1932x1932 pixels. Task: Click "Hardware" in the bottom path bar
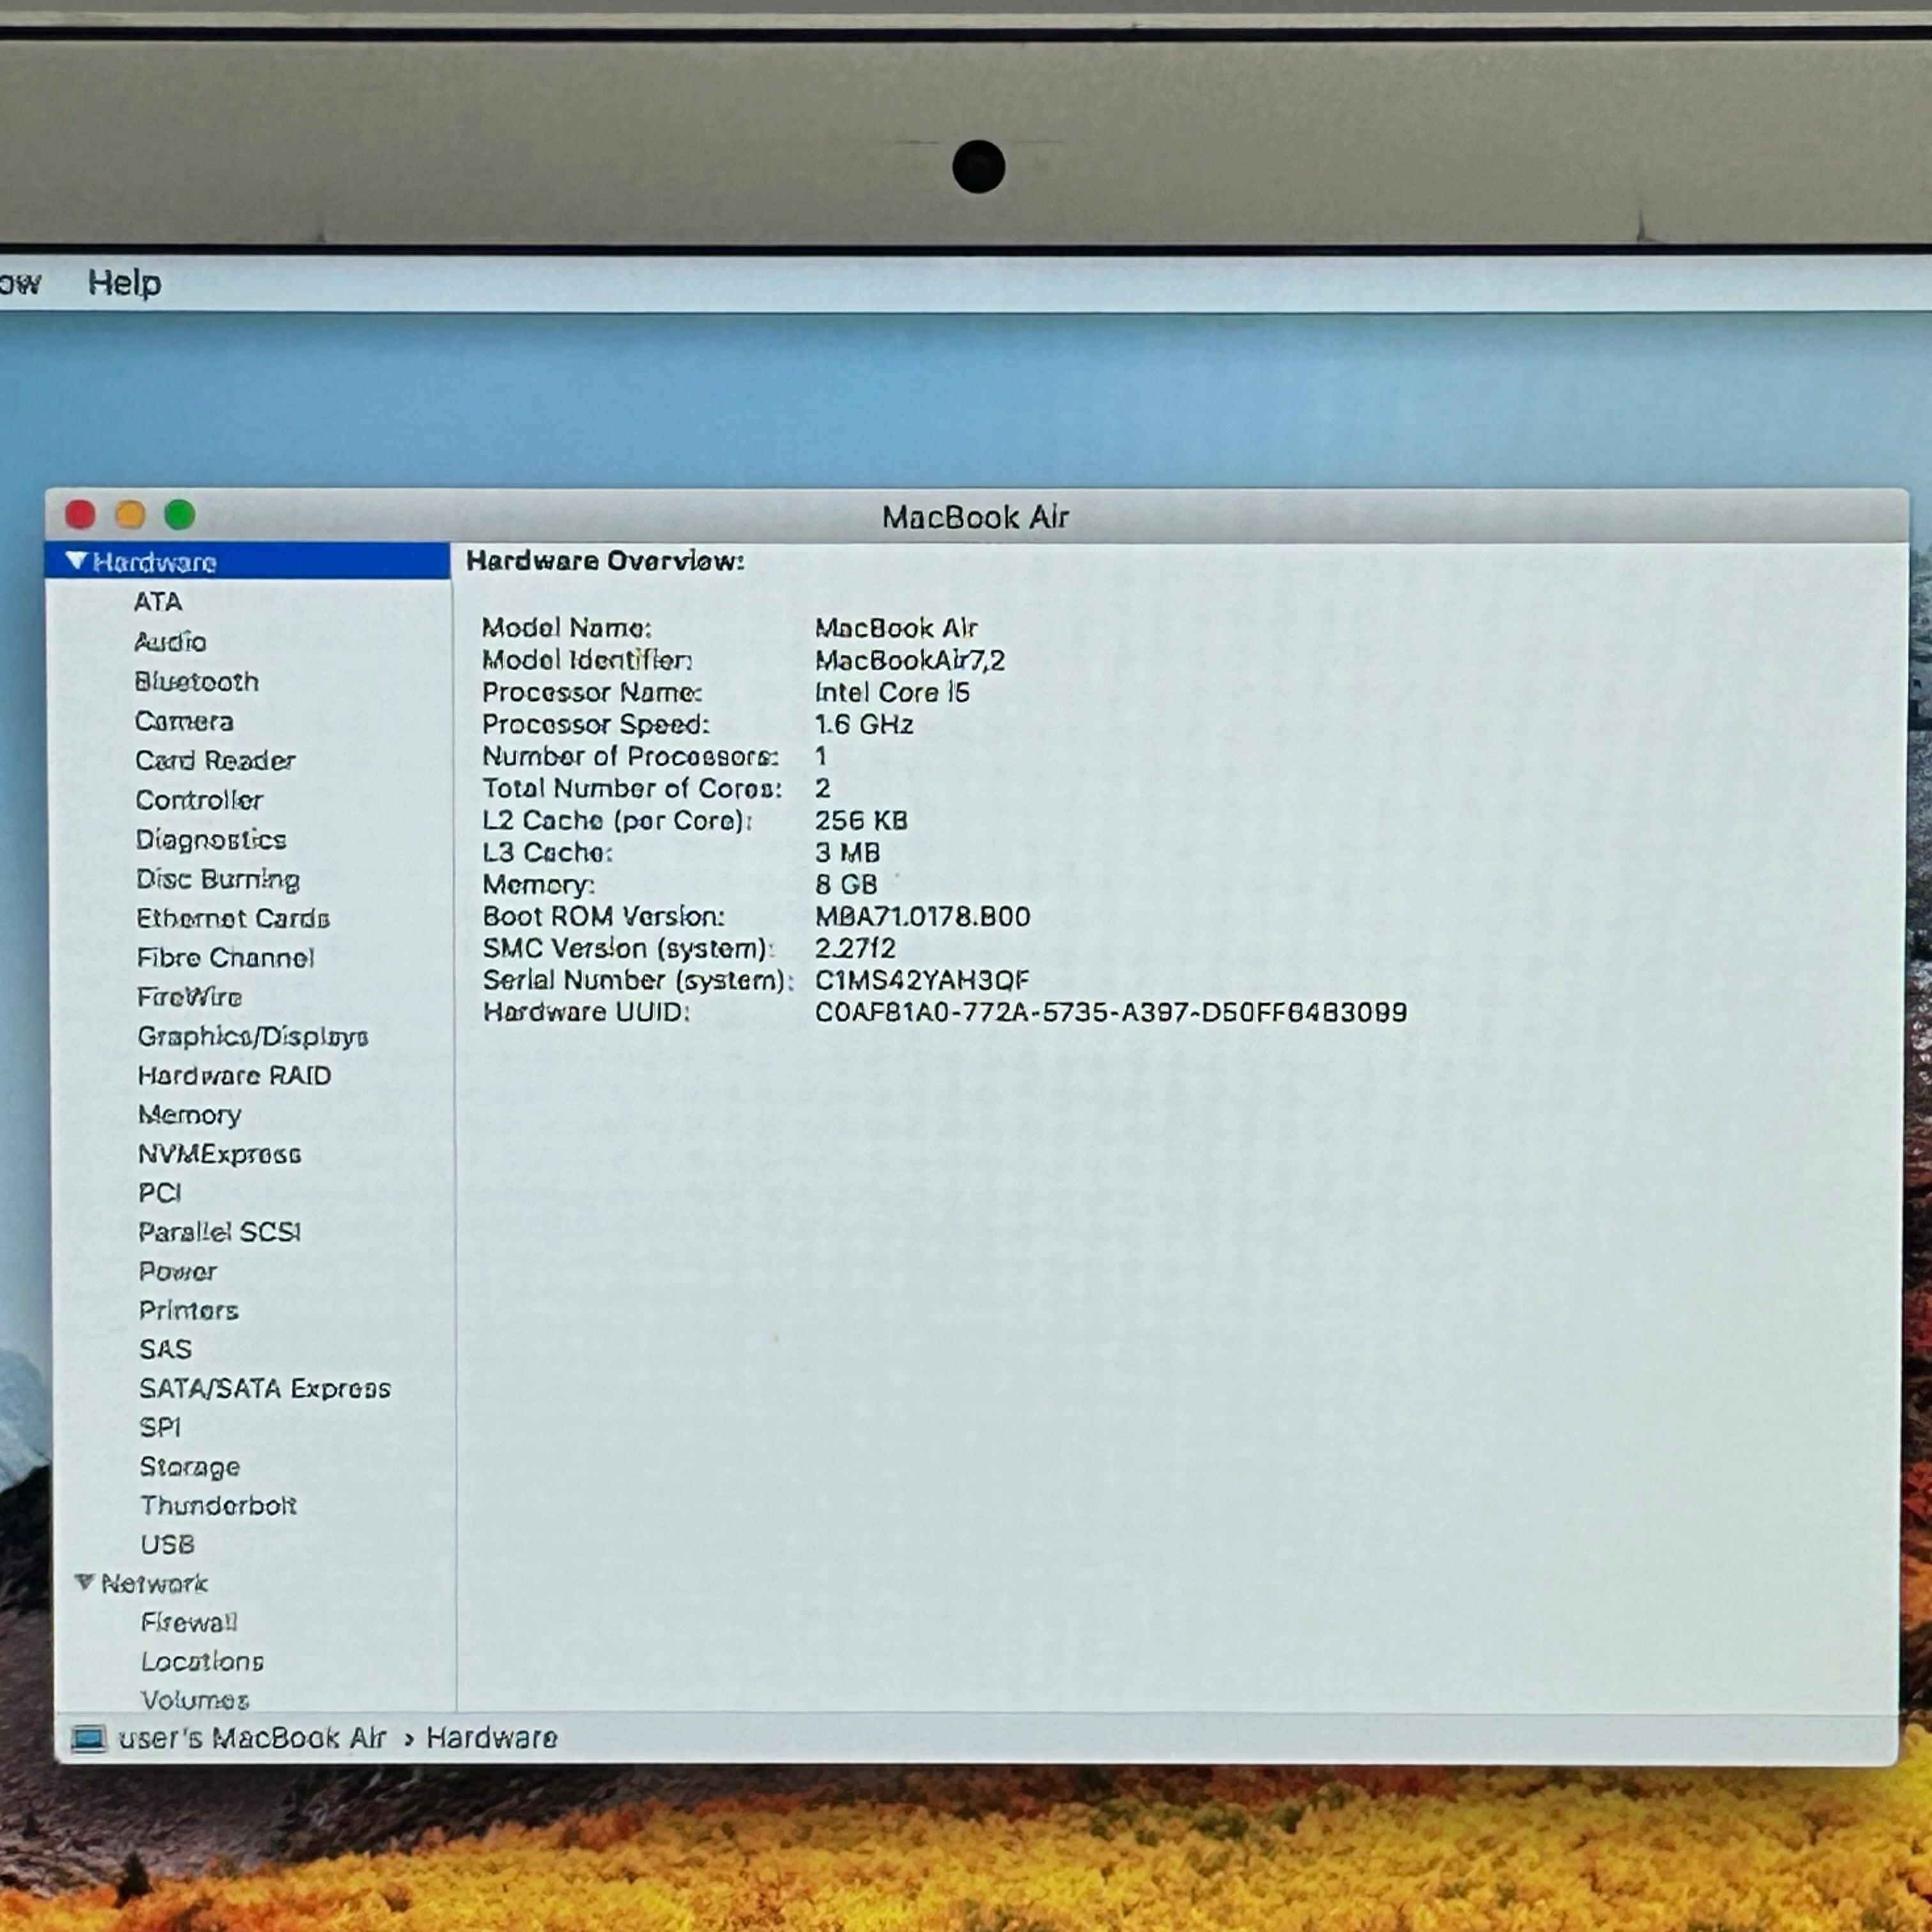pyautogui.click(x=492, y=1737)
